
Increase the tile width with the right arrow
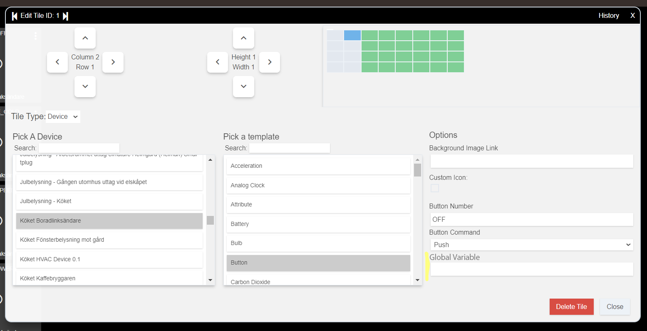270,62
